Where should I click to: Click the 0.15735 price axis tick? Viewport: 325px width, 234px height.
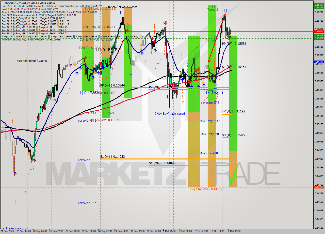coord(319,21)
